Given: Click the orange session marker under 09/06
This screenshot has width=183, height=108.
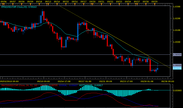Looking at the screenshot, I should (4, 4).
